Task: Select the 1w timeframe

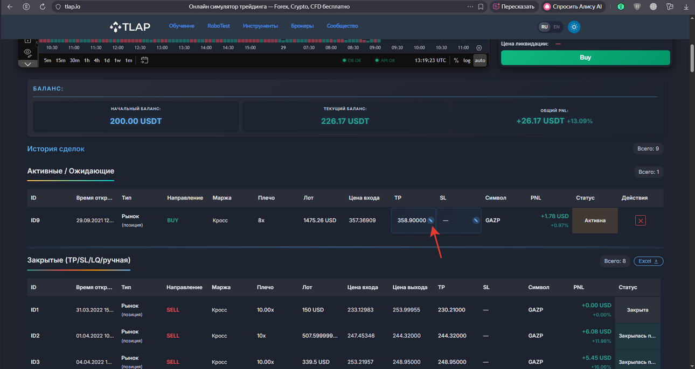Action: point(117,60)
